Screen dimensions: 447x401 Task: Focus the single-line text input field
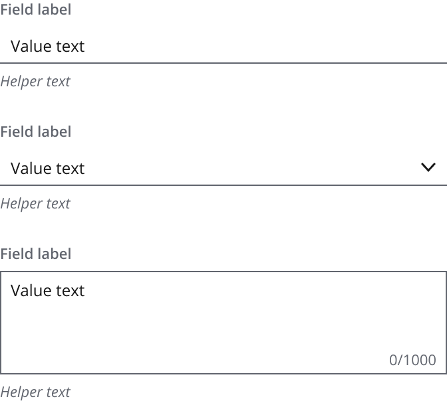223,46
